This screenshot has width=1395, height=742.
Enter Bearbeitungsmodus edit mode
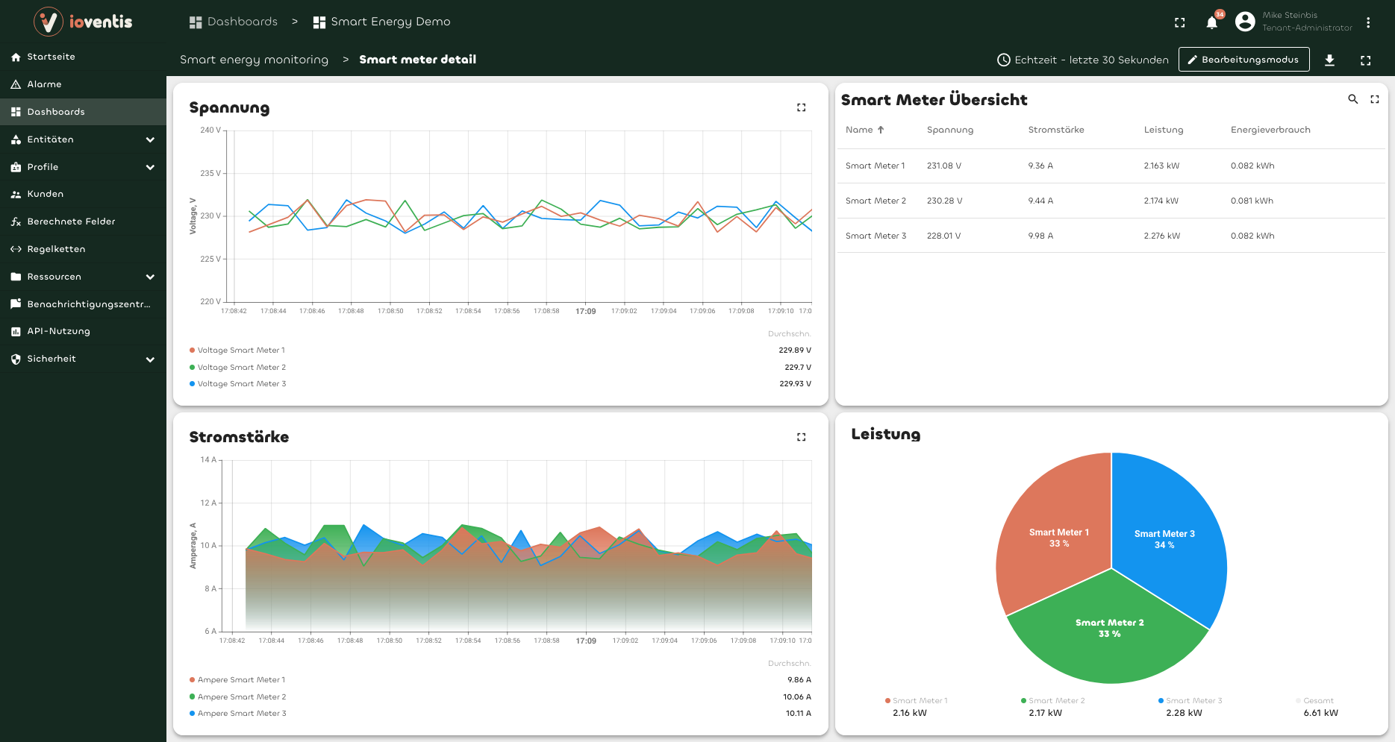[1243, 60]
